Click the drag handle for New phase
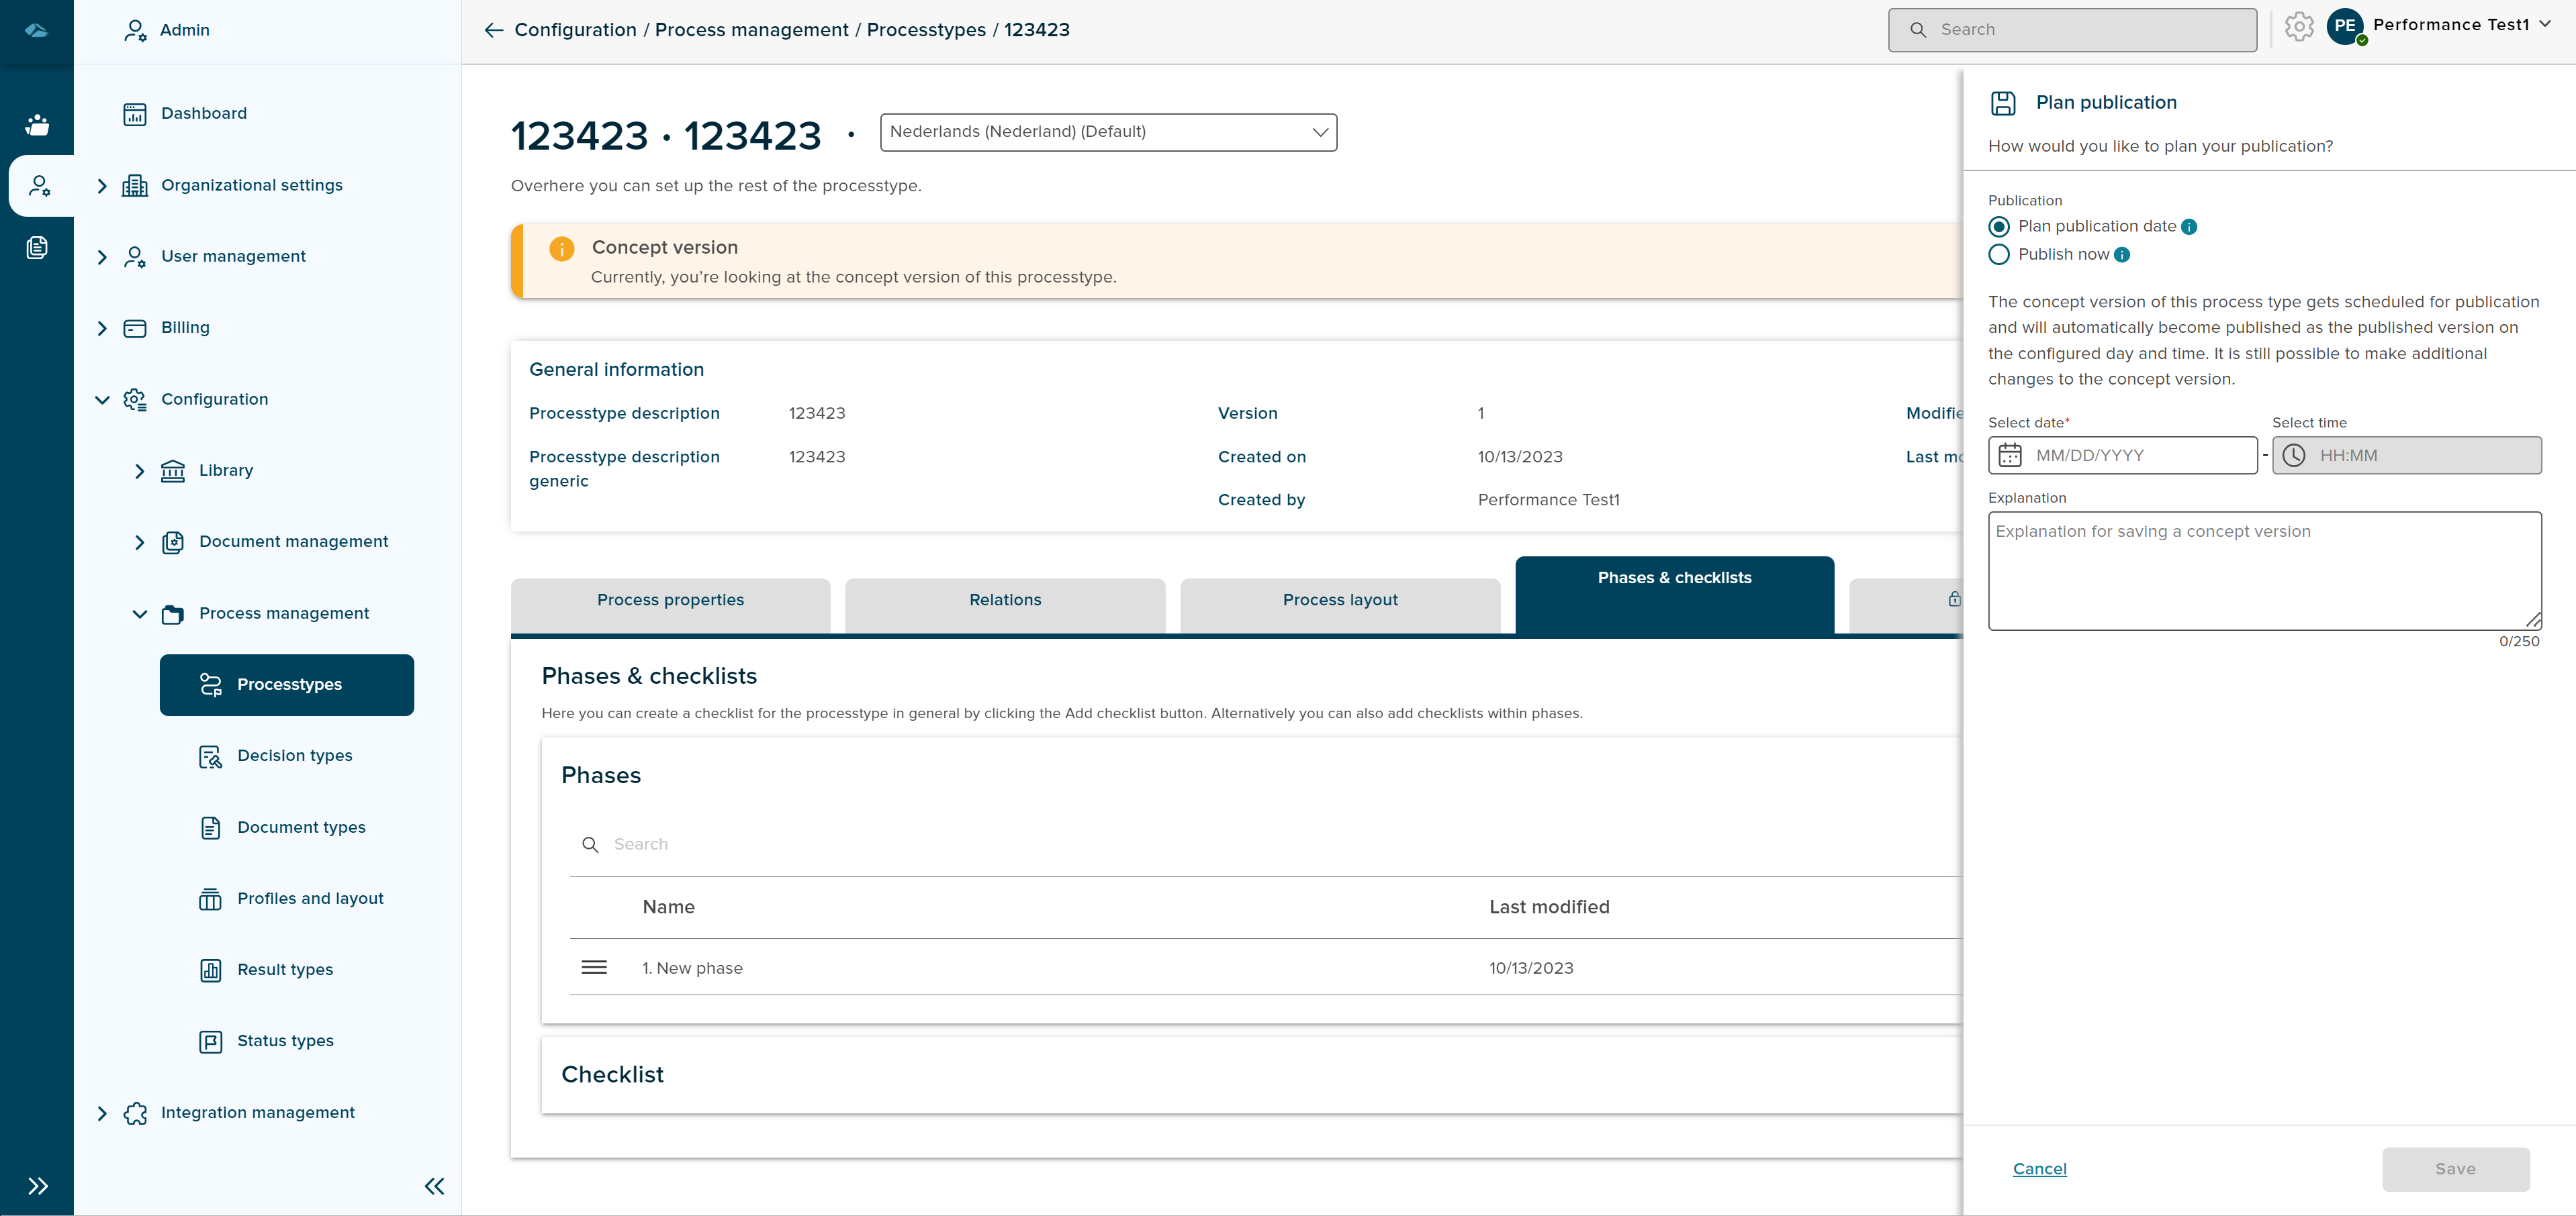The height and width of the screenshot is (1216, 2576). 594,967
